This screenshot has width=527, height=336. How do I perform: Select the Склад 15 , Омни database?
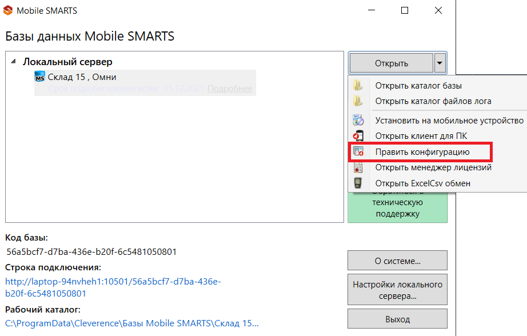coord(145,83)
